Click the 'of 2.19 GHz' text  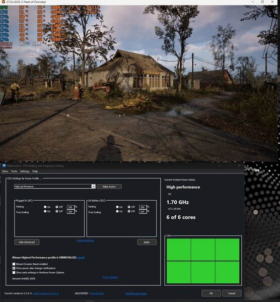point(174,209)
